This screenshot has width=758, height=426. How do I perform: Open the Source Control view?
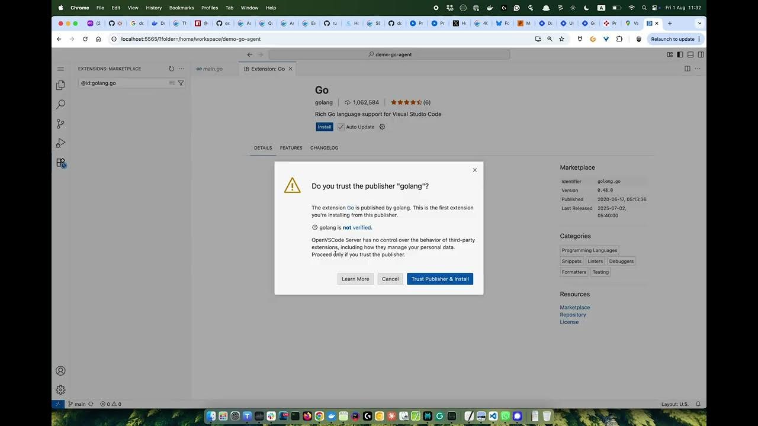[60, 124]
